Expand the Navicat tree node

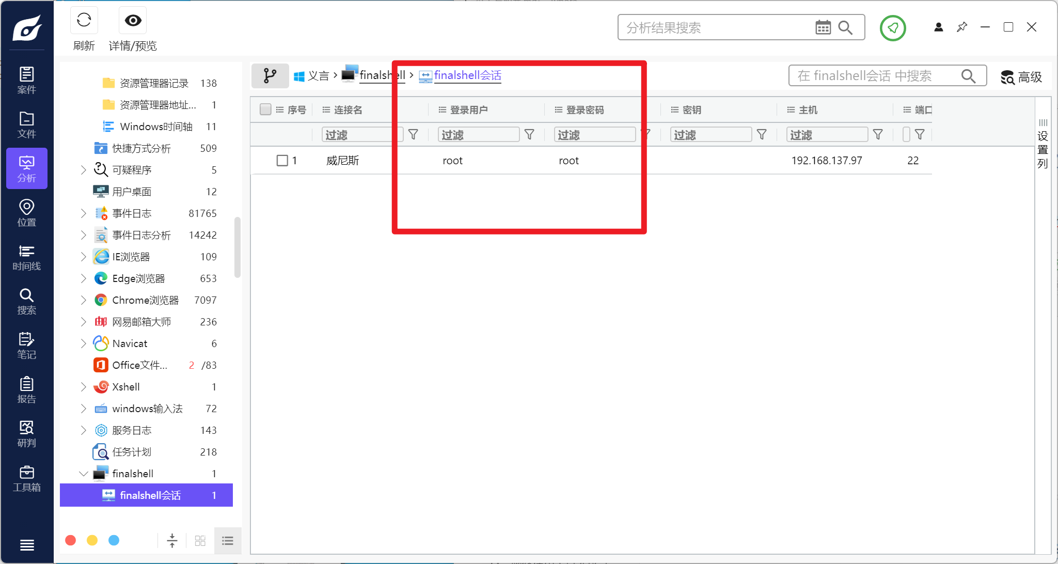pos(84,343)
